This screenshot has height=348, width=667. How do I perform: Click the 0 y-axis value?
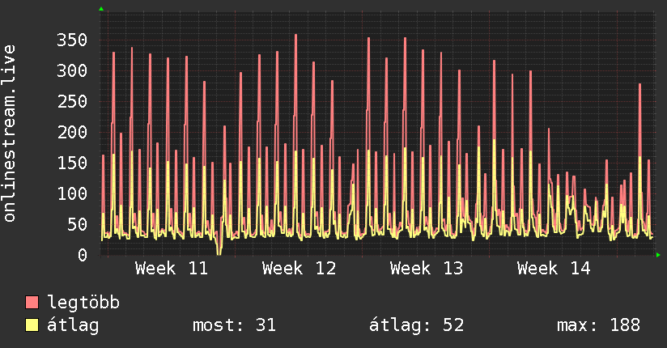[83, 255]
